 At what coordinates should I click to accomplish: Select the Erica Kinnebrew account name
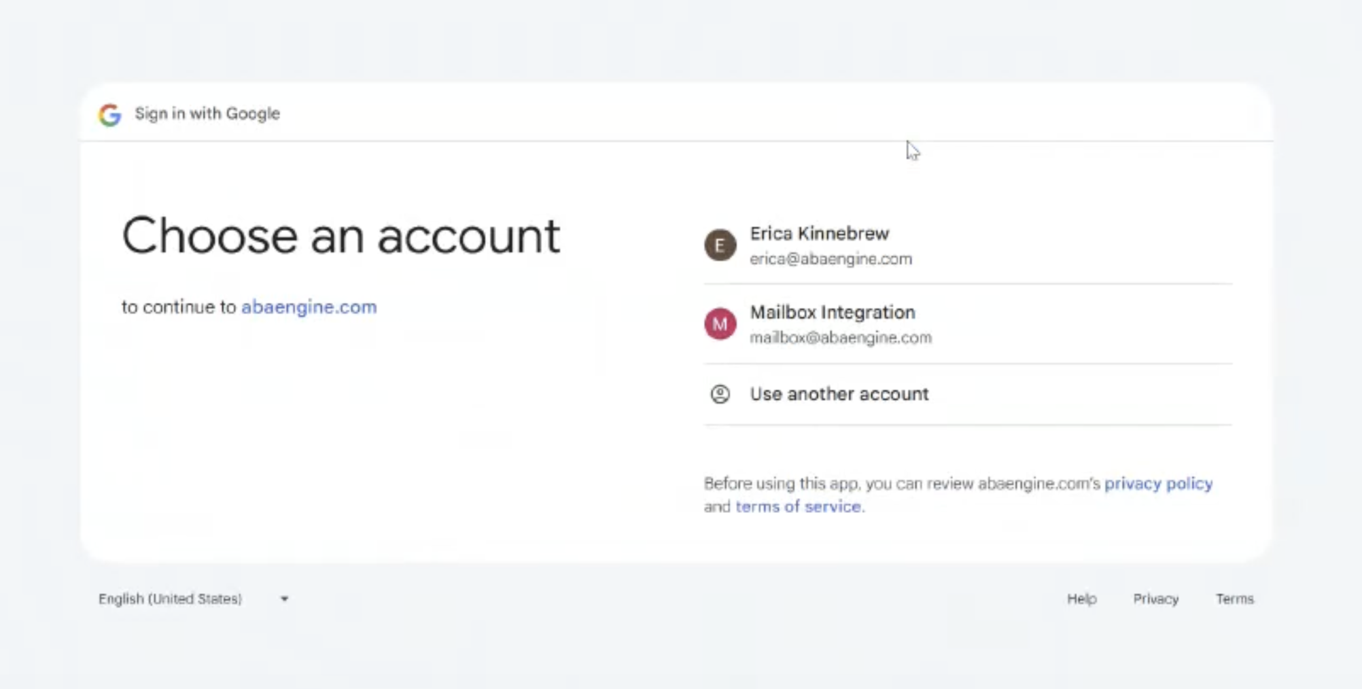tap(819, 234)
